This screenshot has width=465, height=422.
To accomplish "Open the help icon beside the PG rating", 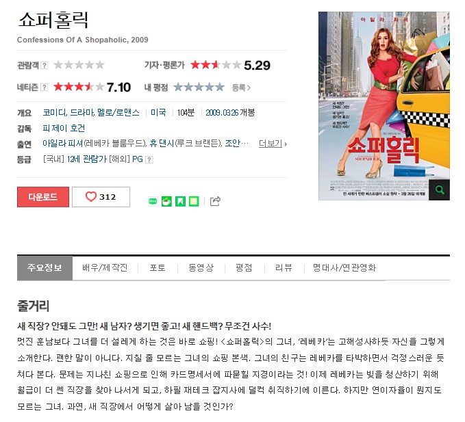I will [149, 160].
